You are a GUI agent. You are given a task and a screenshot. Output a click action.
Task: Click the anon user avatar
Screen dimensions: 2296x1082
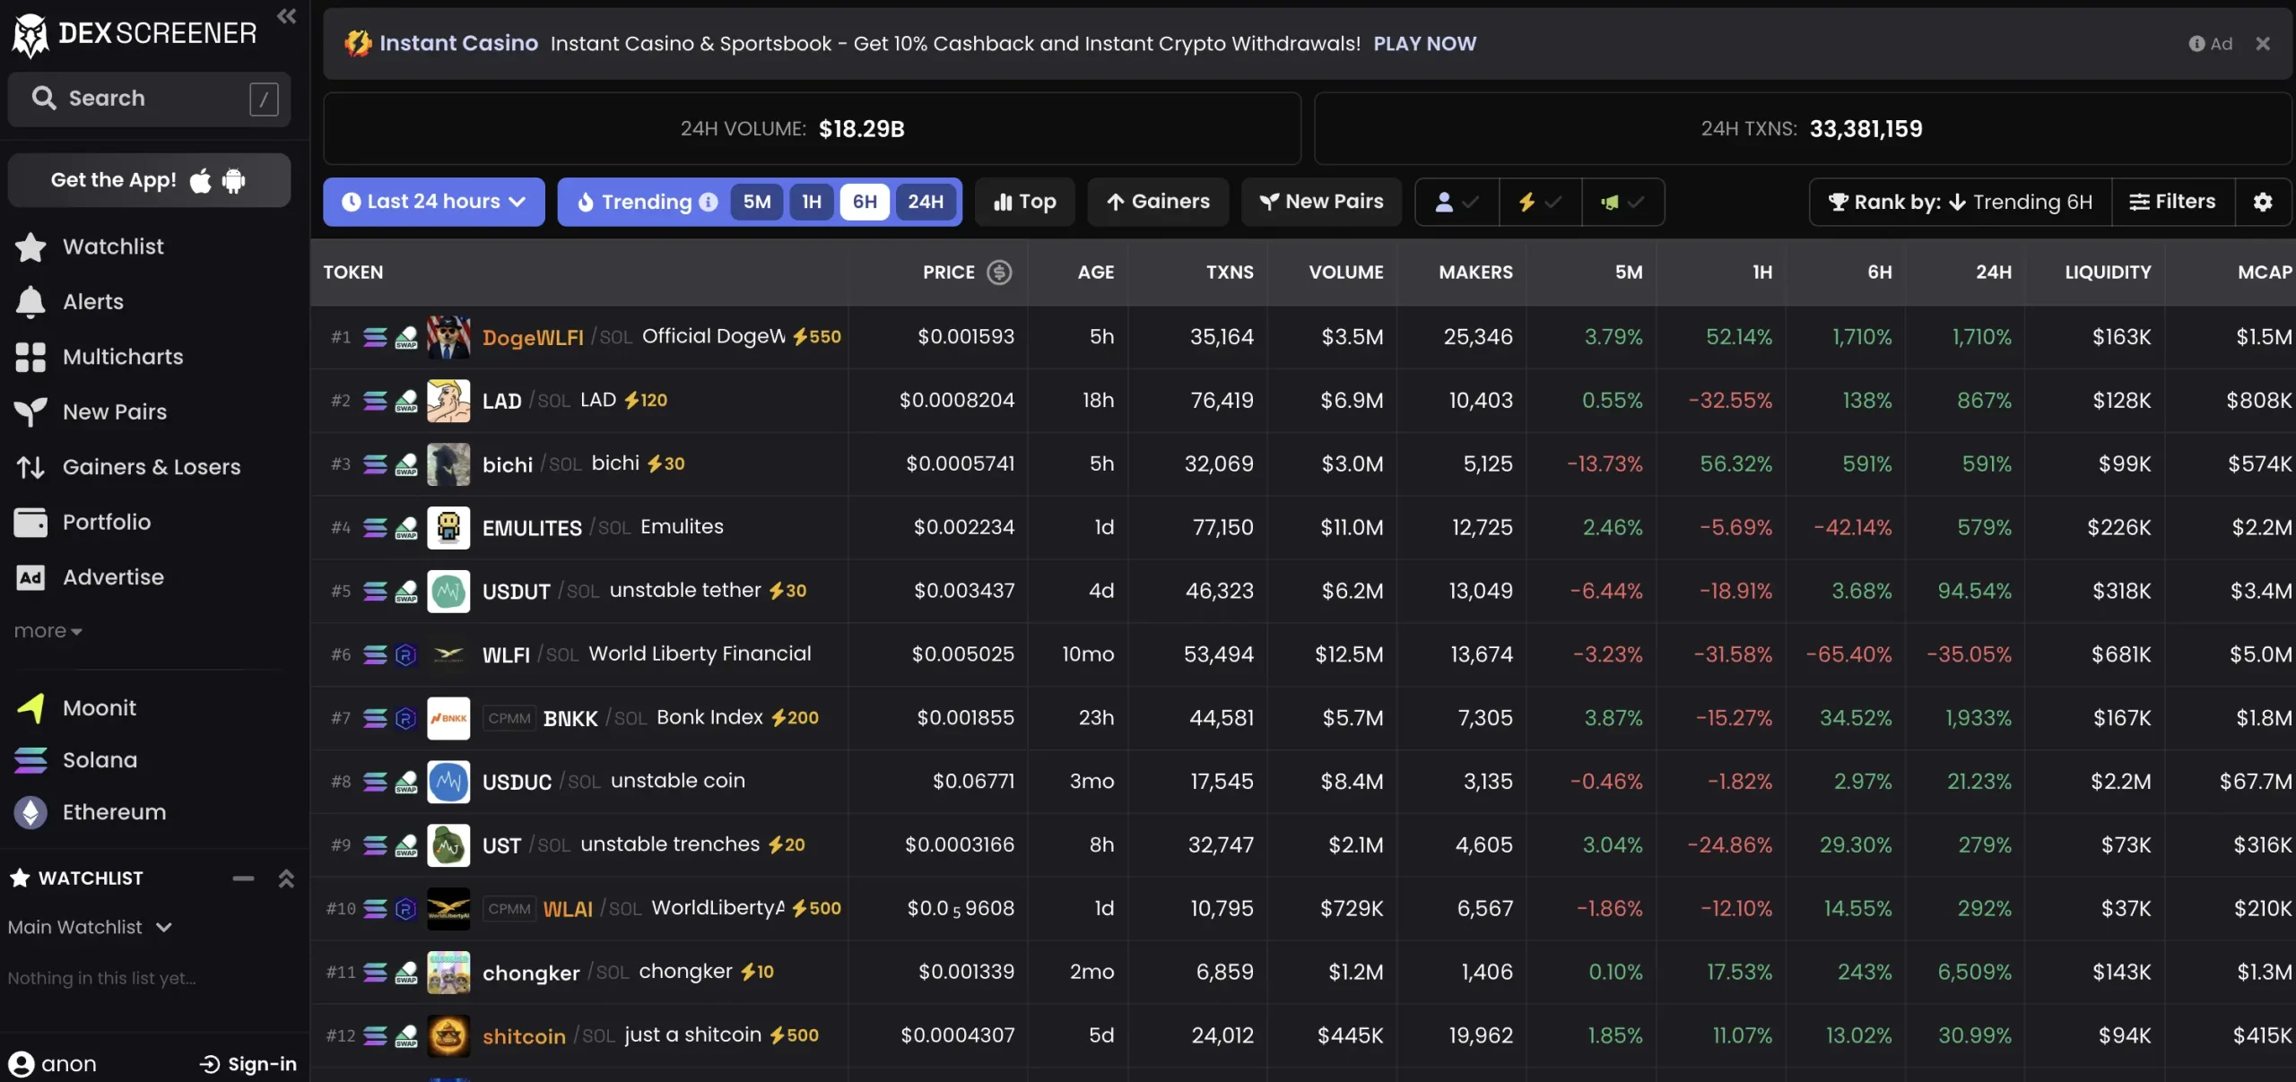(x=22, y=1064)
